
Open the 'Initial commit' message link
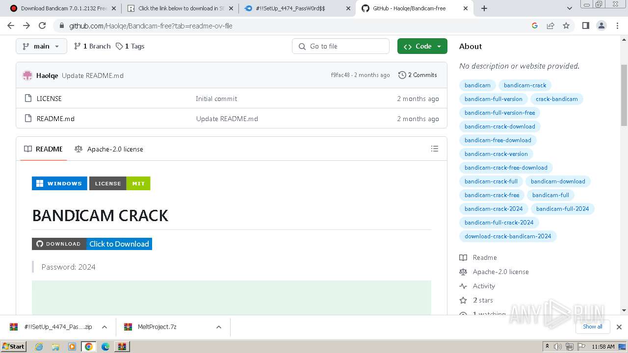coord(216,99)
